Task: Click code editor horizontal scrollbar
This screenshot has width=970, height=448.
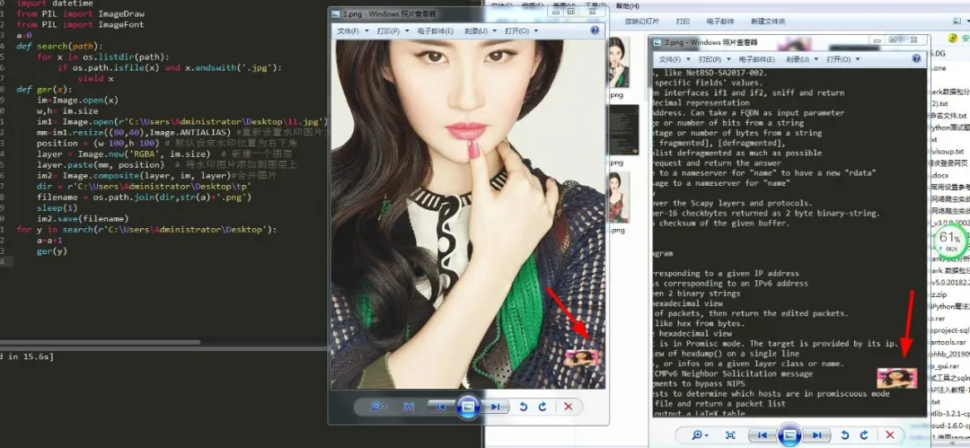Action: (x=99, y=341)
